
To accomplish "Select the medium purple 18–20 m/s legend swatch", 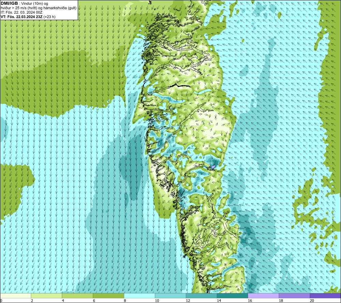I will click(x=294, y=295).
